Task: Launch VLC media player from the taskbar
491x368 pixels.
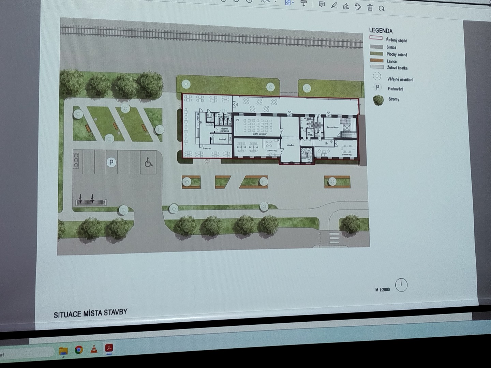Action: click(93, 349)
